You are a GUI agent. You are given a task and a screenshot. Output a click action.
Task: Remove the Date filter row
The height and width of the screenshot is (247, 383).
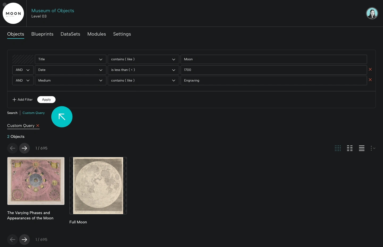370,70
